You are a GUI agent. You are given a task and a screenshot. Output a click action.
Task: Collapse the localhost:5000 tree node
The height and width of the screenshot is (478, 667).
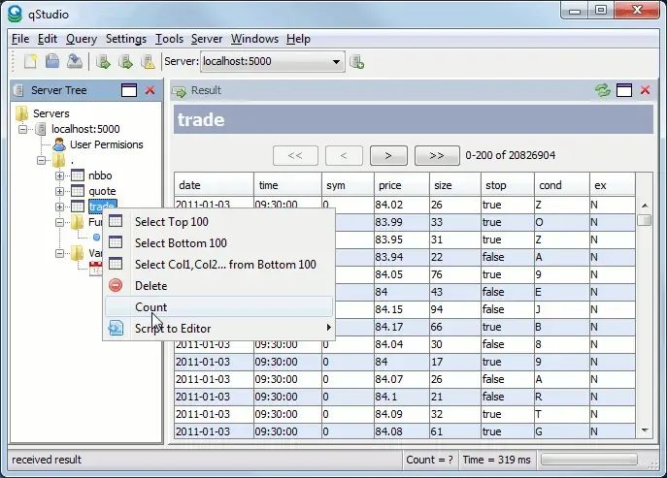[23, 129]
